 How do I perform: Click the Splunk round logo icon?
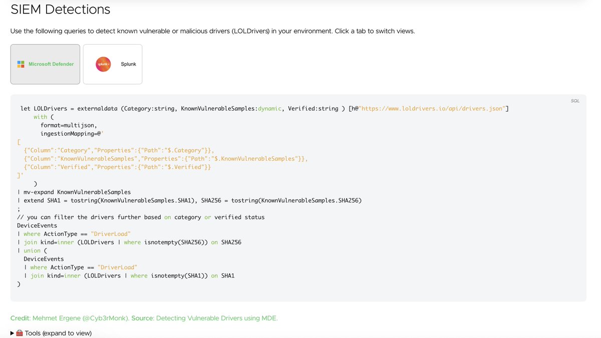(x=103, y=64)
